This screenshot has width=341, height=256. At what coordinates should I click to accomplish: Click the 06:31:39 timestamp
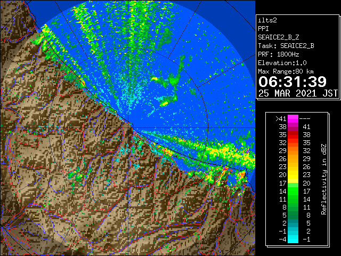[293, 82]
